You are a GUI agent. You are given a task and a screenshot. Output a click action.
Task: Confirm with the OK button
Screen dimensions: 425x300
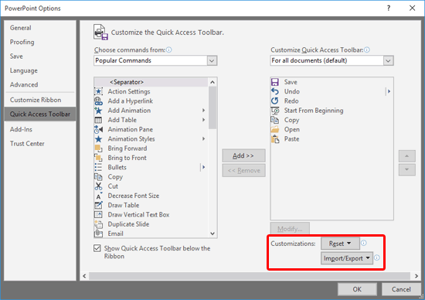(357, 289)
